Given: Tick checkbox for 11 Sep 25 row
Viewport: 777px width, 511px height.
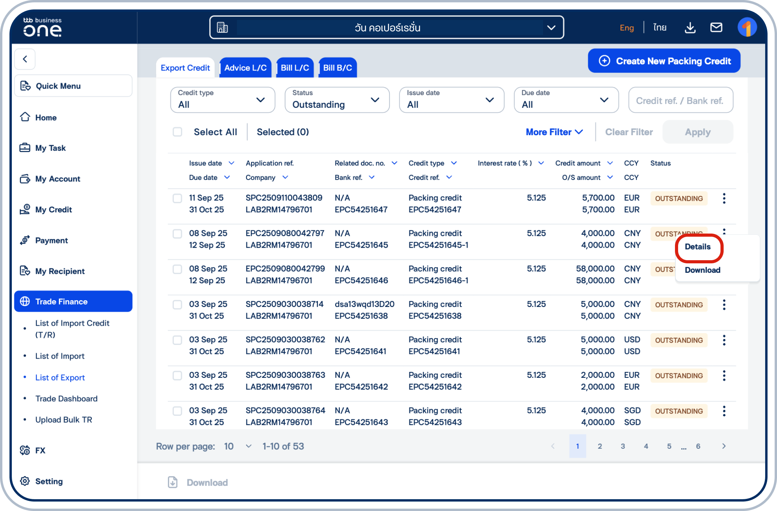Looking at the screenshot, I should coord(177,198).
